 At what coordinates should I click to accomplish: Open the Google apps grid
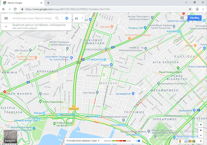(182, 18)
